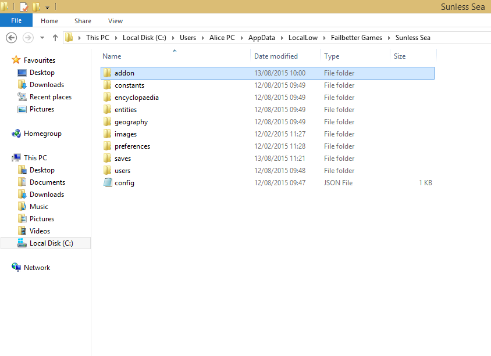
Task: Navigate to Users in breadcrumb
Action: tap(188, 38)
